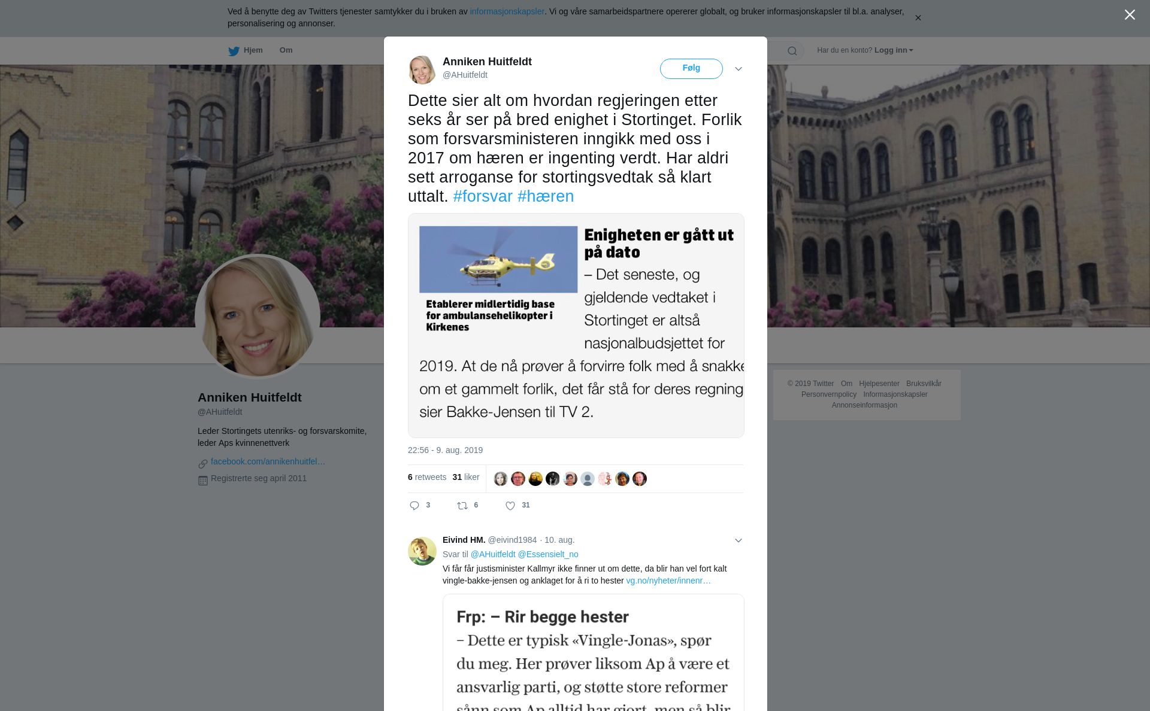
Task: View the 31 liker list
Action: 466,477
